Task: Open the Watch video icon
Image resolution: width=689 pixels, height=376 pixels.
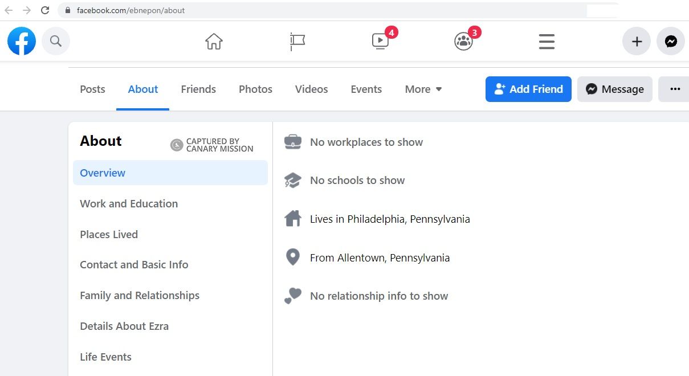Action: pyautogui.click(x=380, y=41)
